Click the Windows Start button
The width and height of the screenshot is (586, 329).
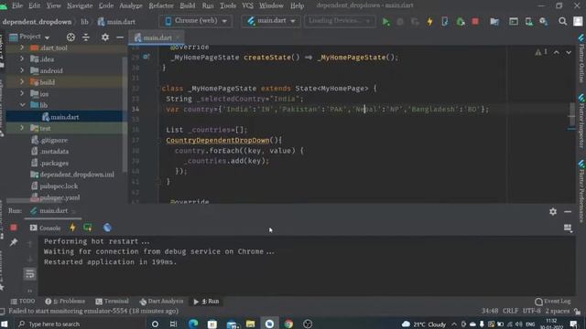pos(5,324)
